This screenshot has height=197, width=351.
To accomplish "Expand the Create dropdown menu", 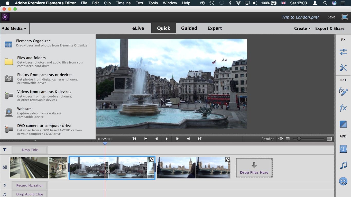I will click(x=302, y=28).
